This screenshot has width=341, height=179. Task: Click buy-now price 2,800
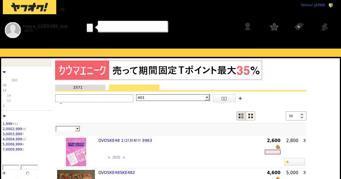(292, 140)
